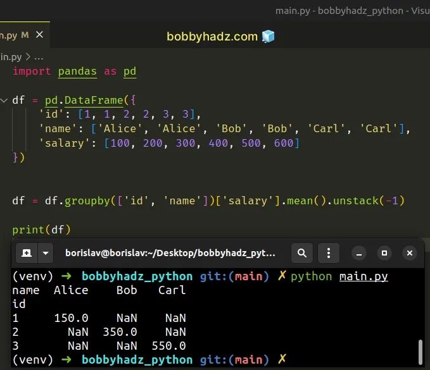The height and width of the screenshot is (370, 430).
Task: Click the 'salary' key in the dictionary
Action: click(x=65, y=143)
